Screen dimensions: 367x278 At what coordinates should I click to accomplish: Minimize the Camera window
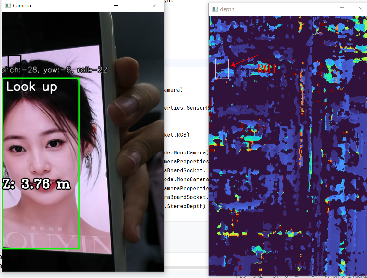[116, 6]
